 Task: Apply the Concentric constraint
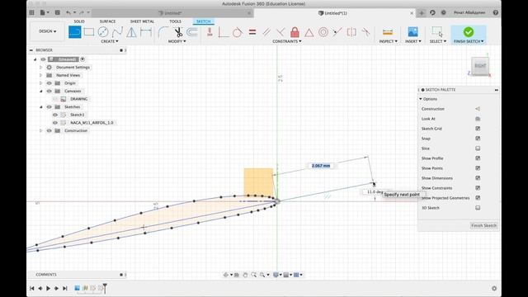(323, 32)
